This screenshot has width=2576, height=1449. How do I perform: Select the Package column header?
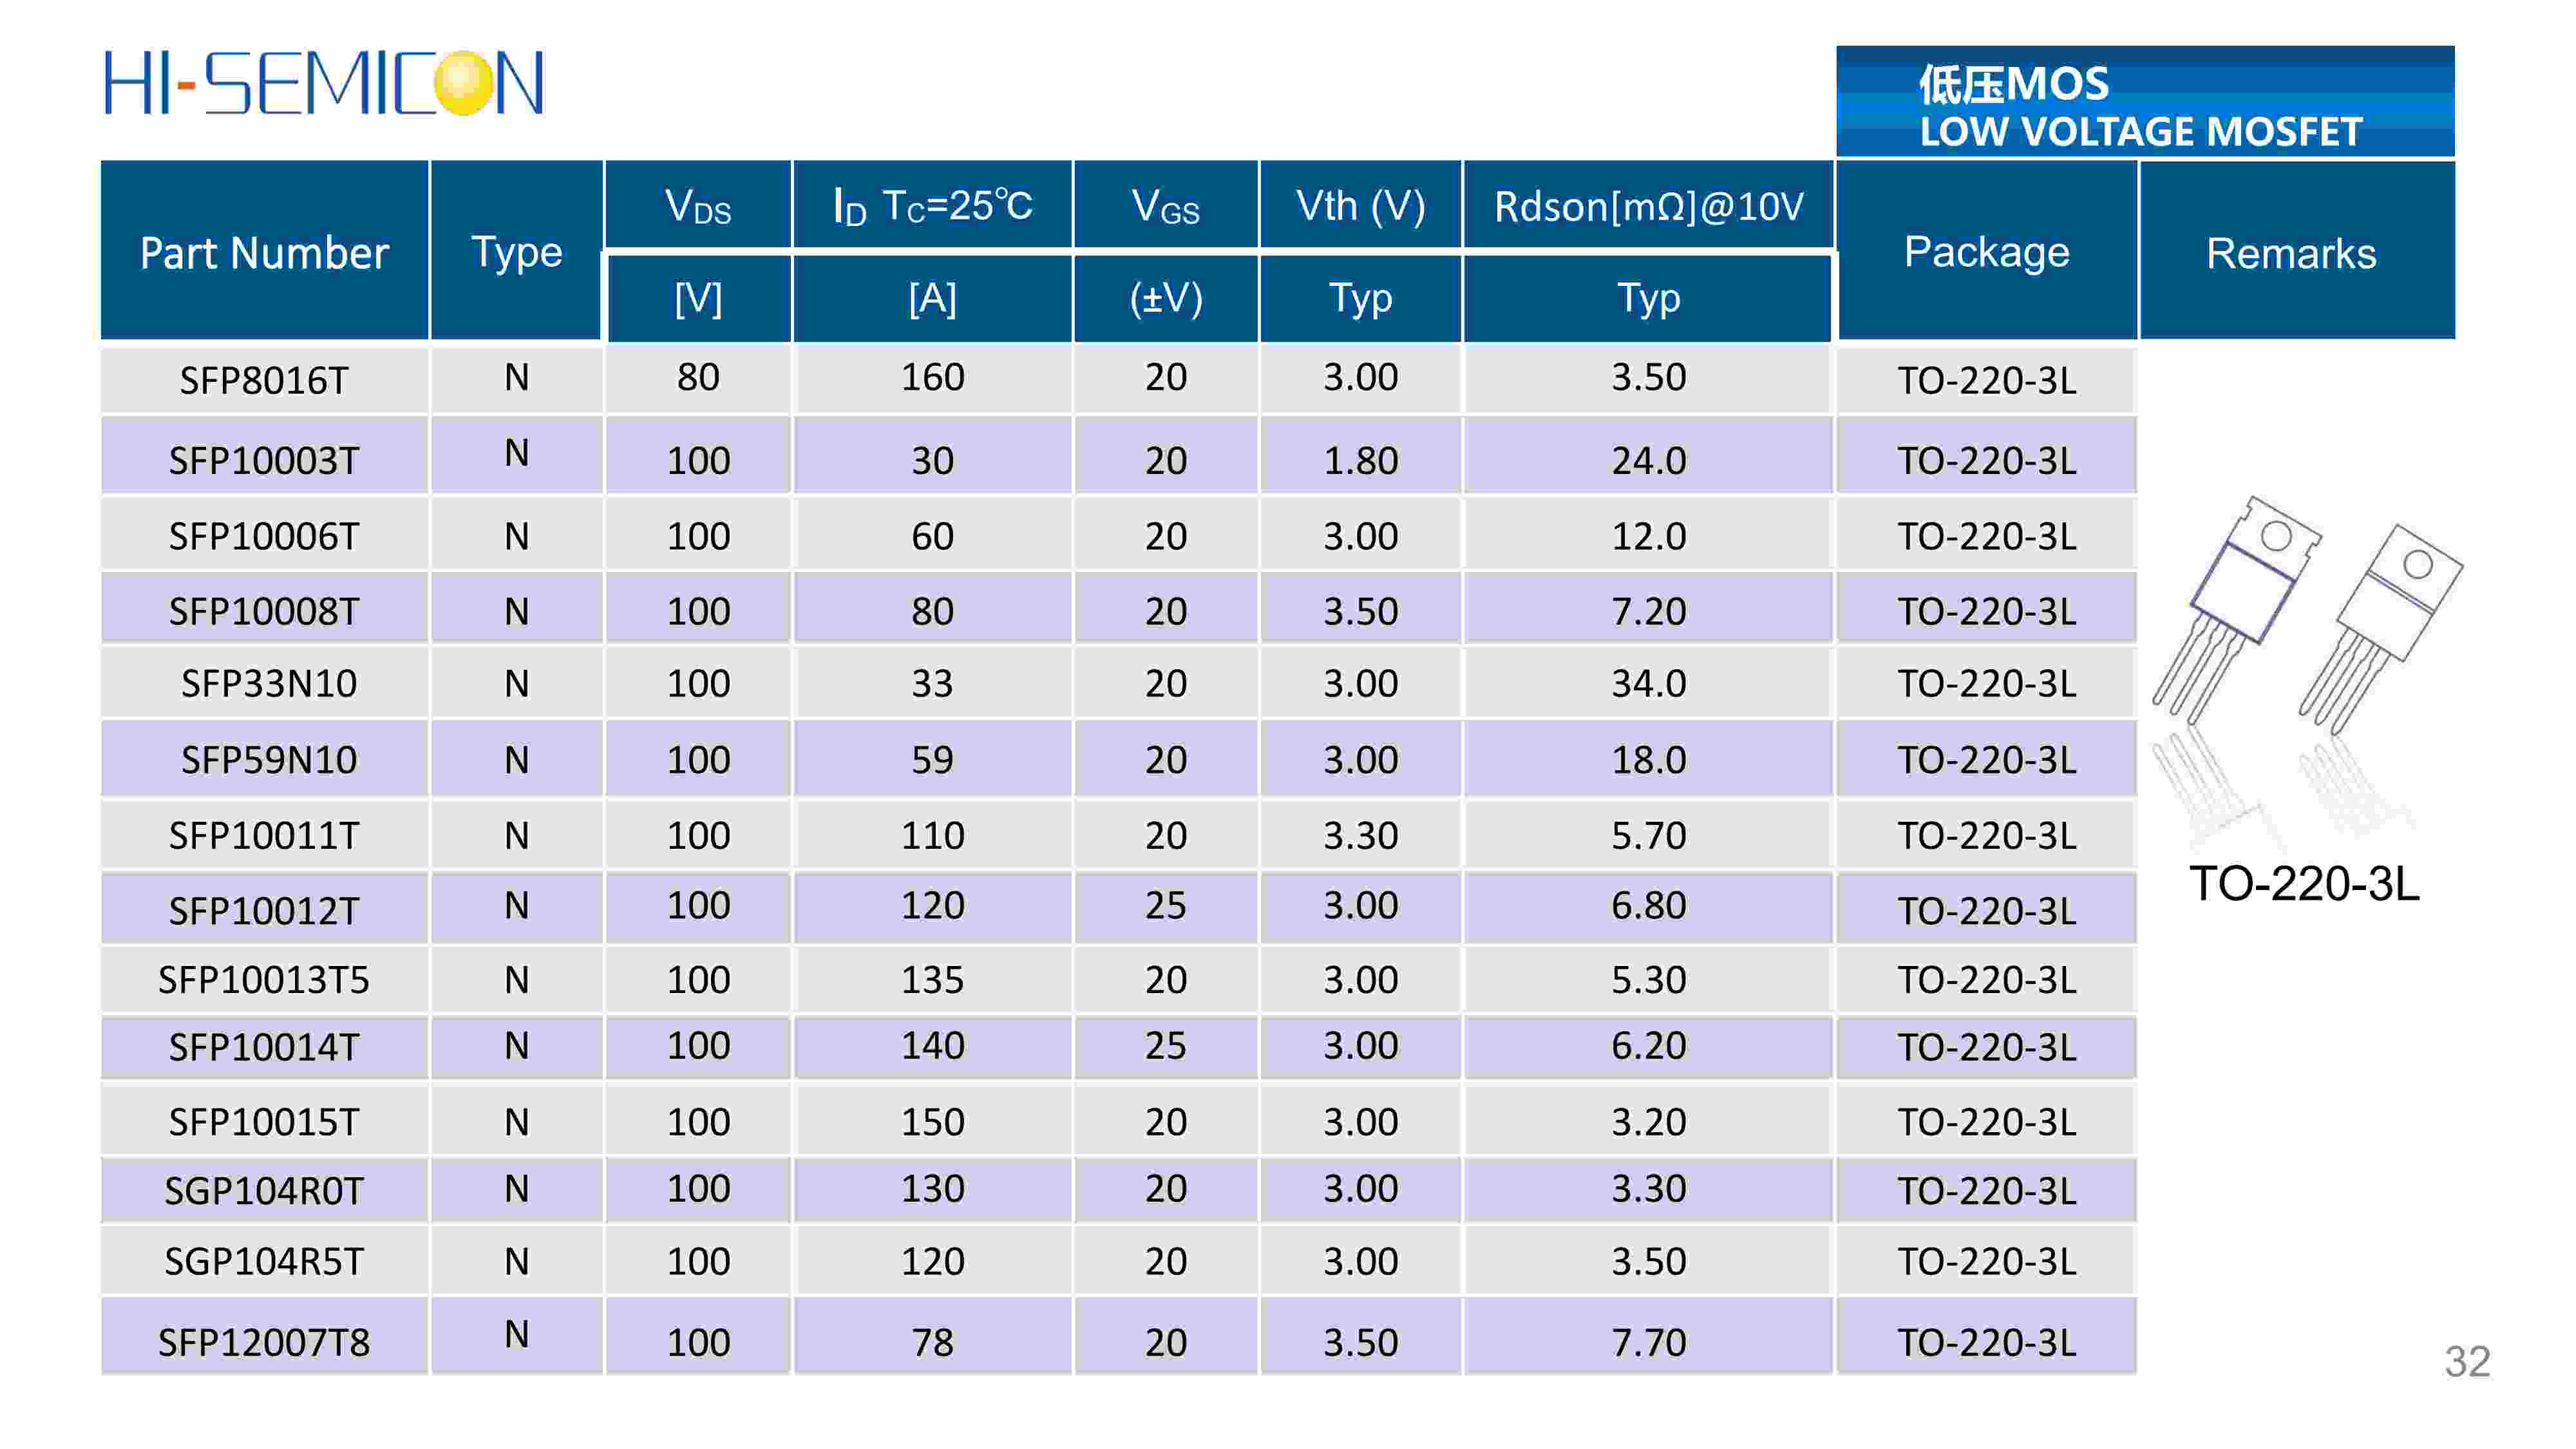(x=1986, y=252)
